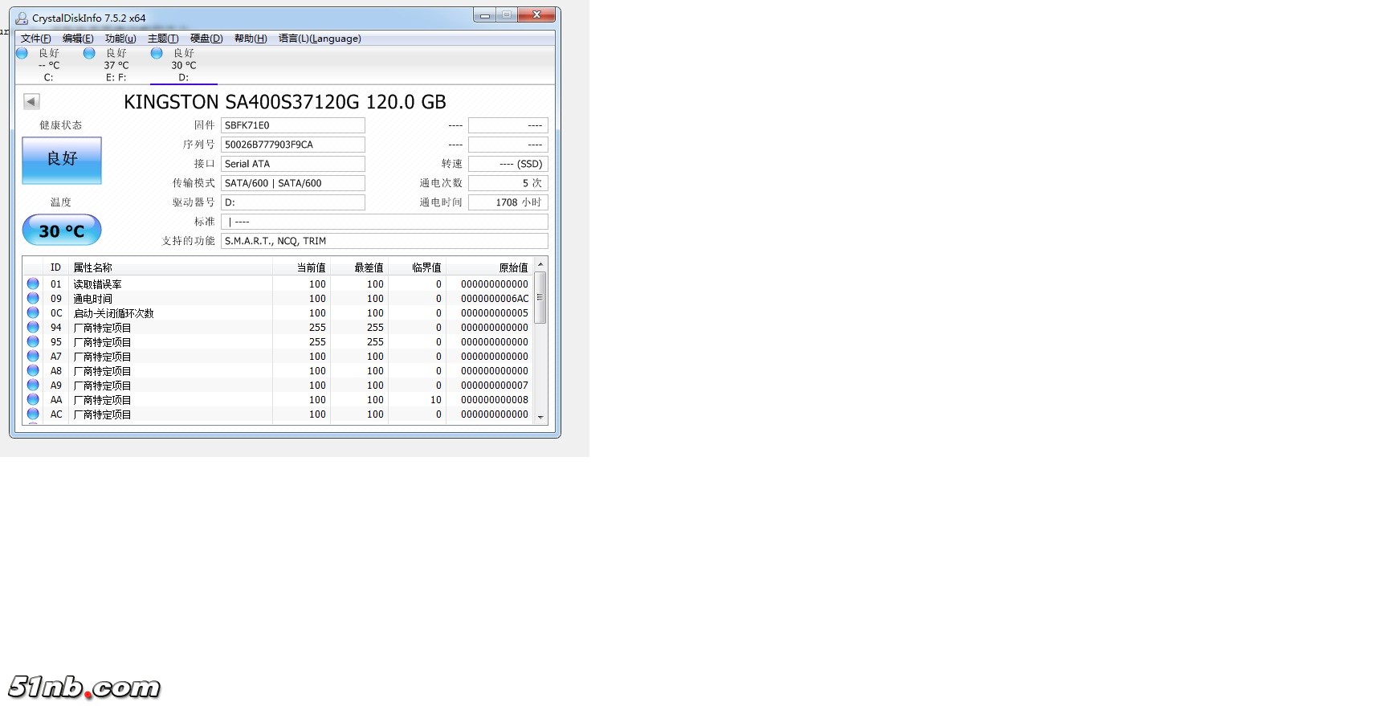
Task: Select the E: F: drive status orb
Action: click(89, 53)
